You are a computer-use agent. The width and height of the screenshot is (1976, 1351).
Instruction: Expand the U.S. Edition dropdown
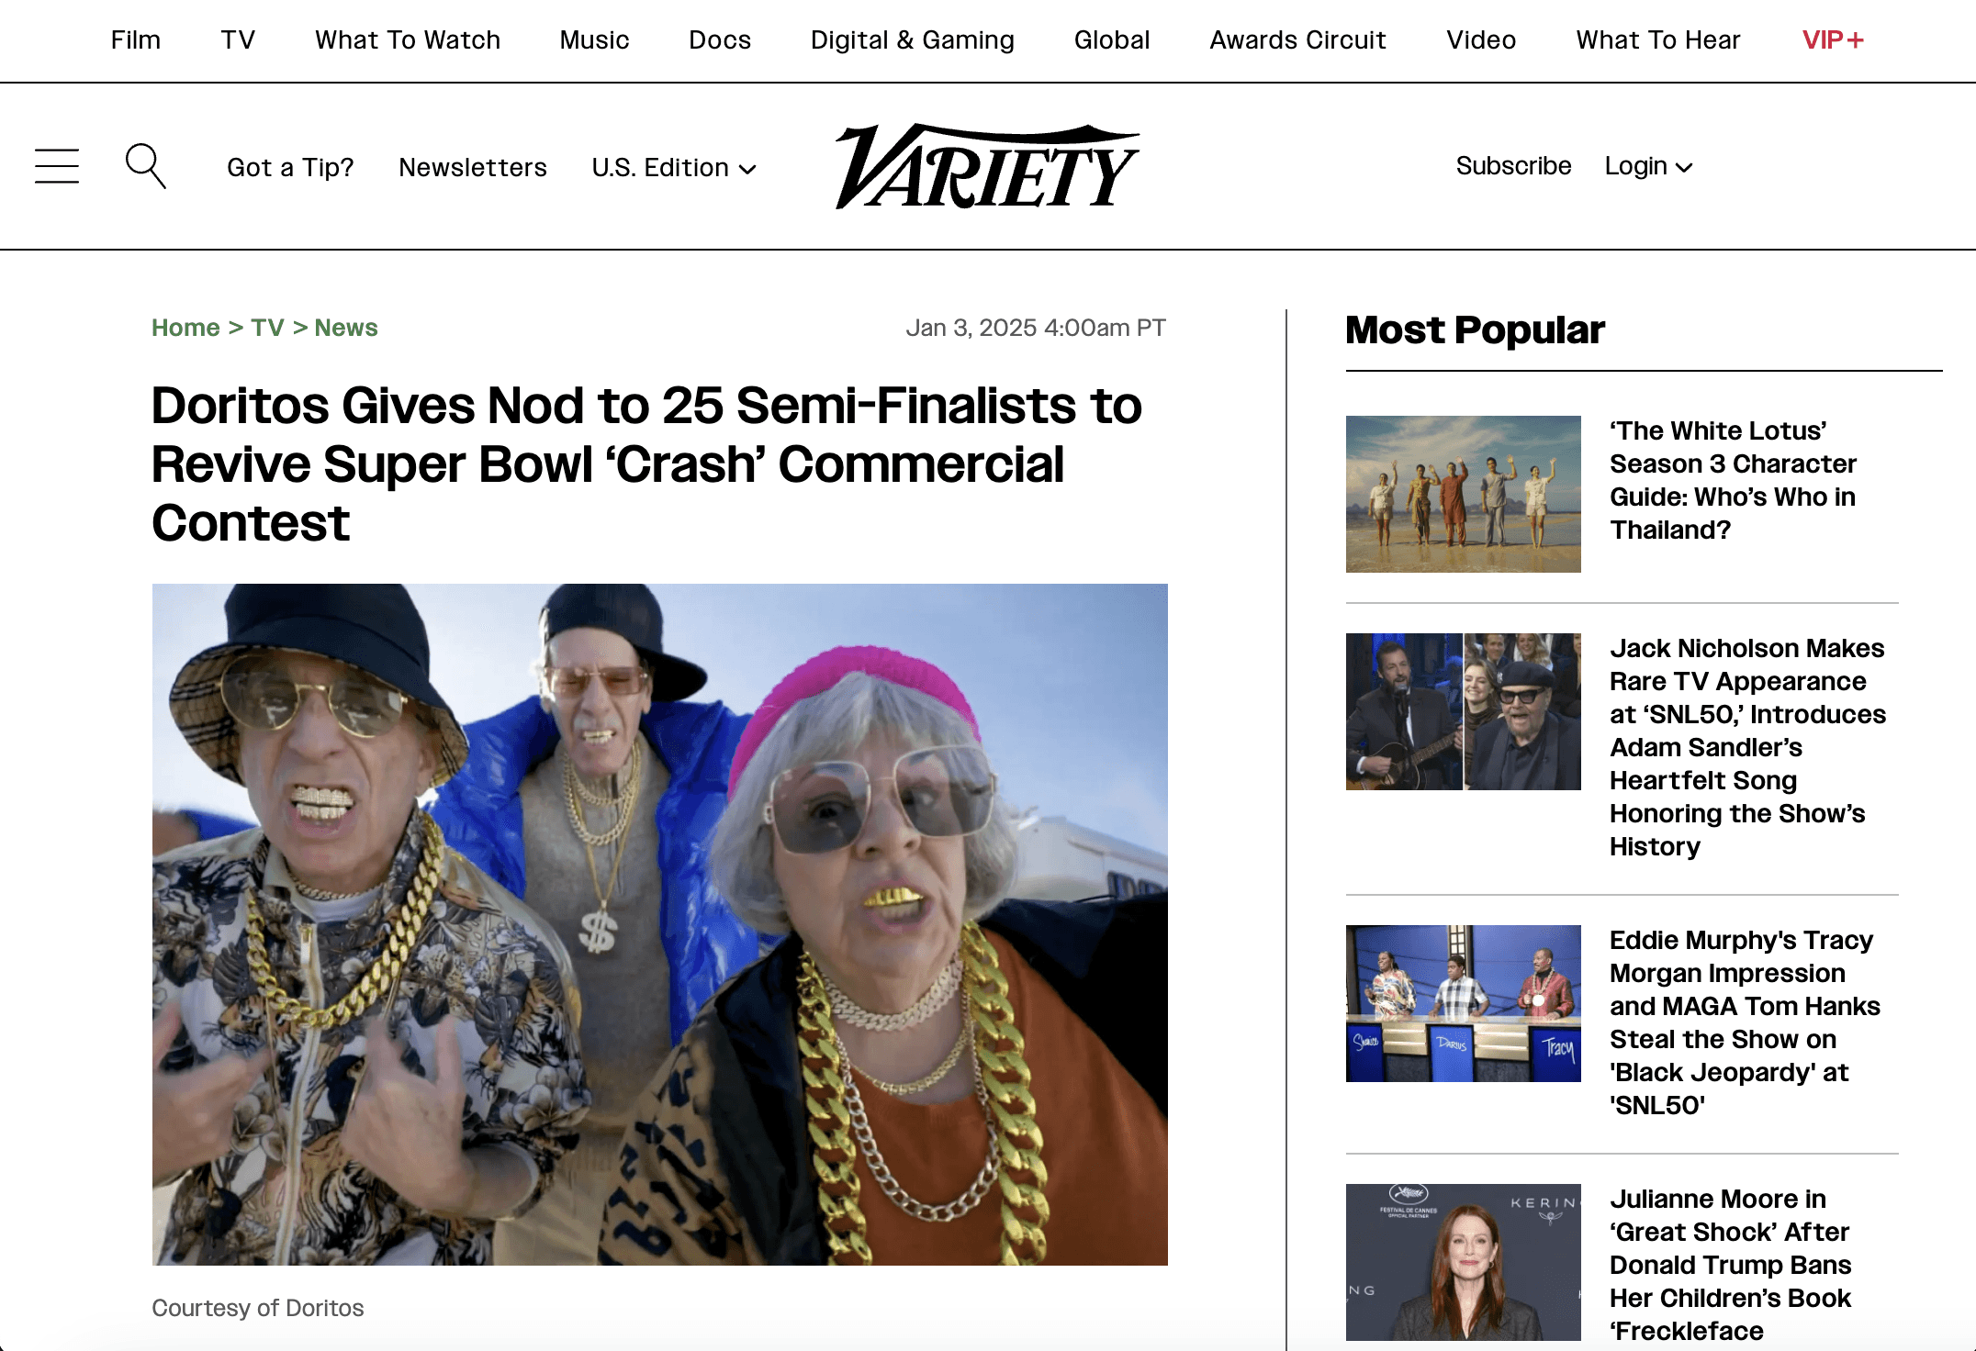tap(673, 168)
